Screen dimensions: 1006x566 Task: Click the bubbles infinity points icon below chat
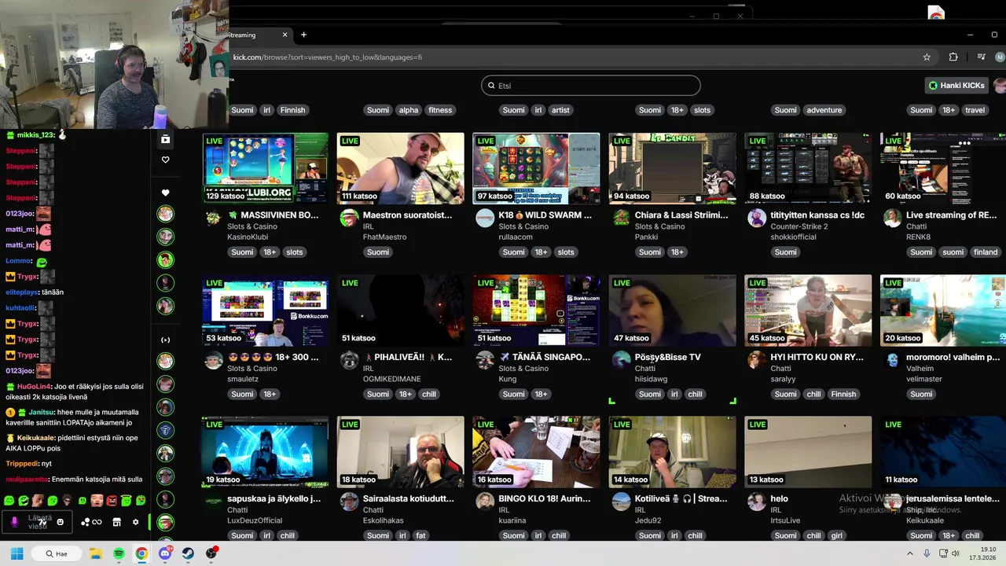click(x=91, y=522)
